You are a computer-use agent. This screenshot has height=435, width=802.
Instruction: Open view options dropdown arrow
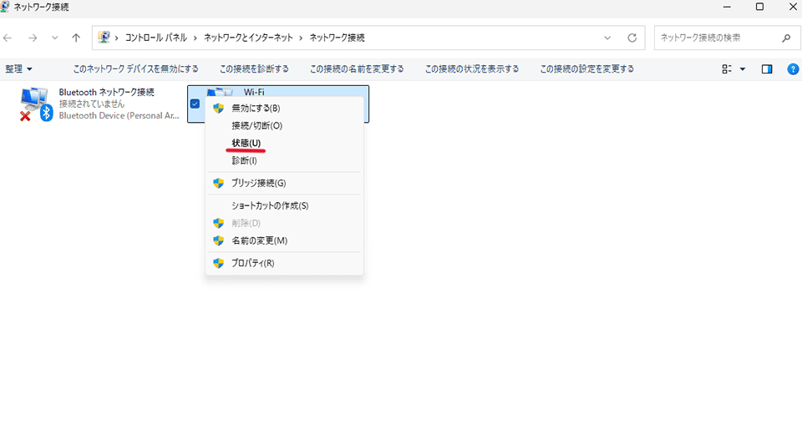(743, 69)
